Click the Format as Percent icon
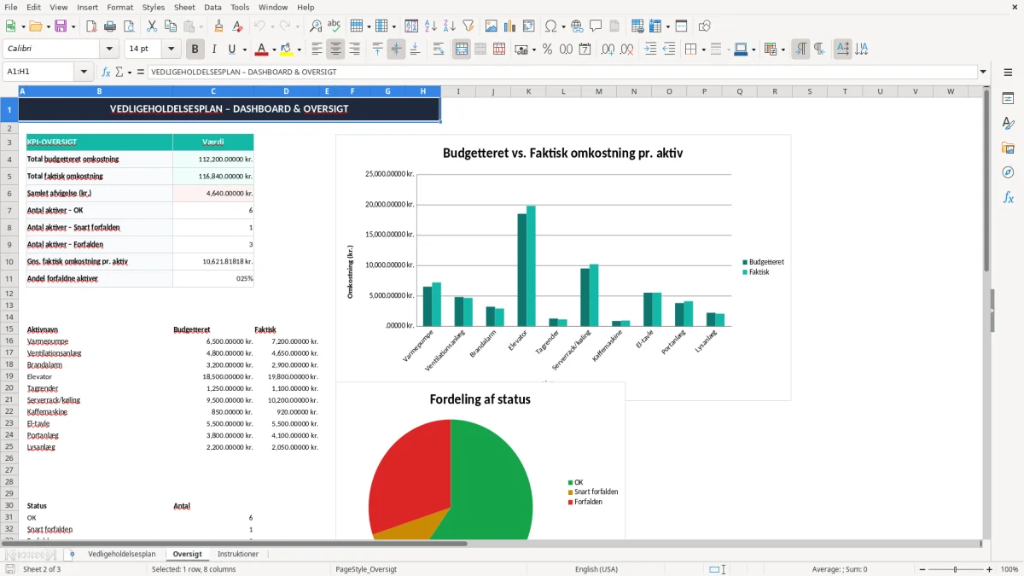The width and height of the screenshot is (1024, 576). coord(547,49)
